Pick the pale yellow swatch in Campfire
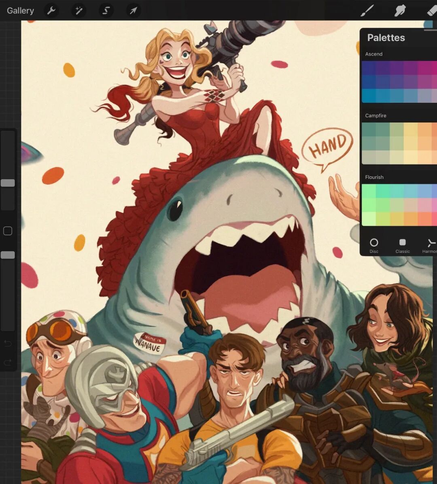Image resolution: width=437 pixels, height=484 pixels. [x=411, y=157]
